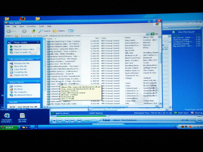
Task: Open the Tools menu
Action: pos(41,26)
